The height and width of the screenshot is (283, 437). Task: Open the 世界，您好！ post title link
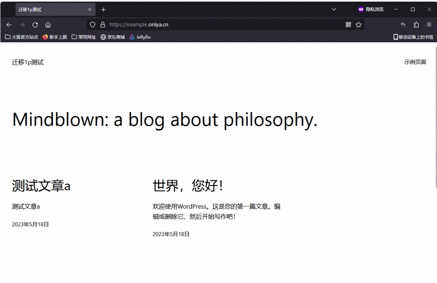[x=188, y=186]
